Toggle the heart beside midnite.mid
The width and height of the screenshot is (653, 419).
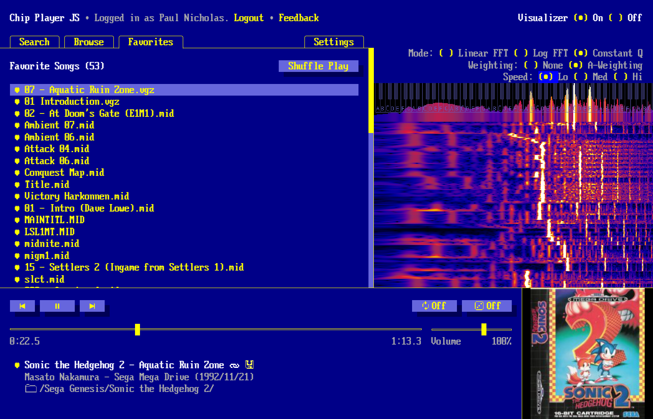(17, 244)
